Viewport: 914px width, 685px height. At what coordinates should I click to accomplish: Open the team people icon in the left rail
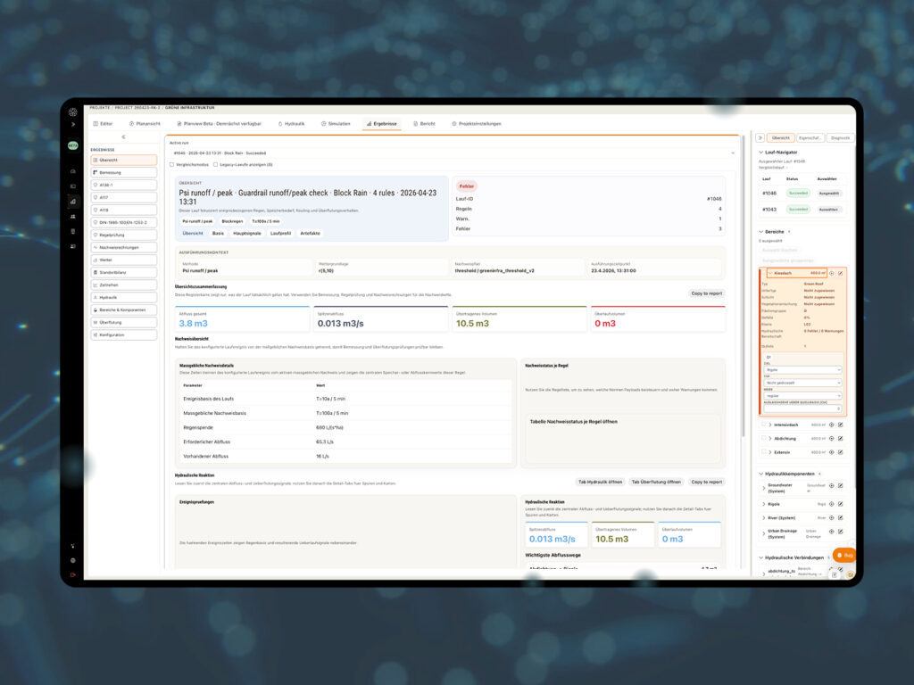tap(73, 216)
